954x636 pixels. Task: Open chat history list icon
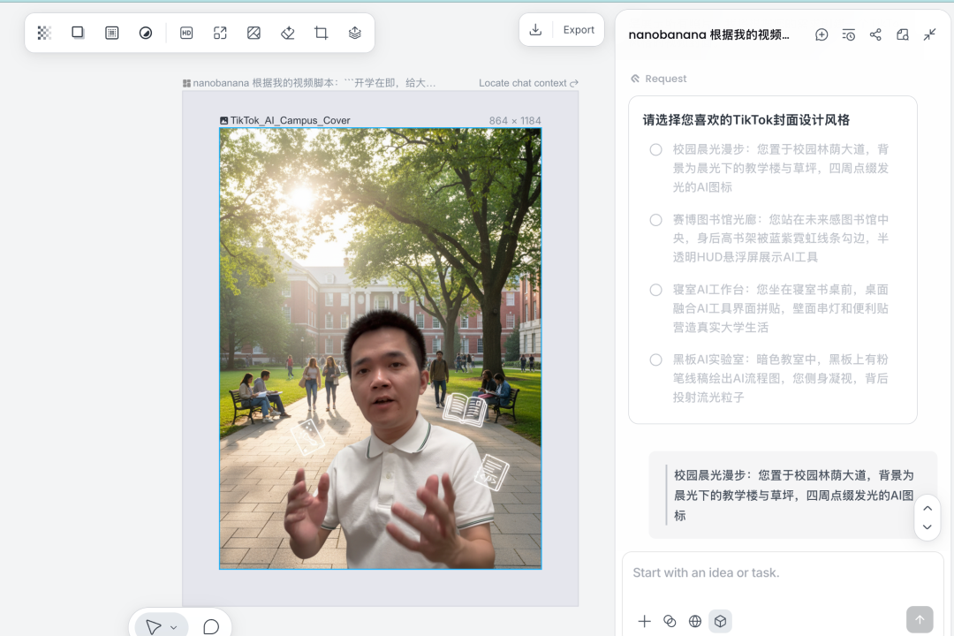[848, 34]
